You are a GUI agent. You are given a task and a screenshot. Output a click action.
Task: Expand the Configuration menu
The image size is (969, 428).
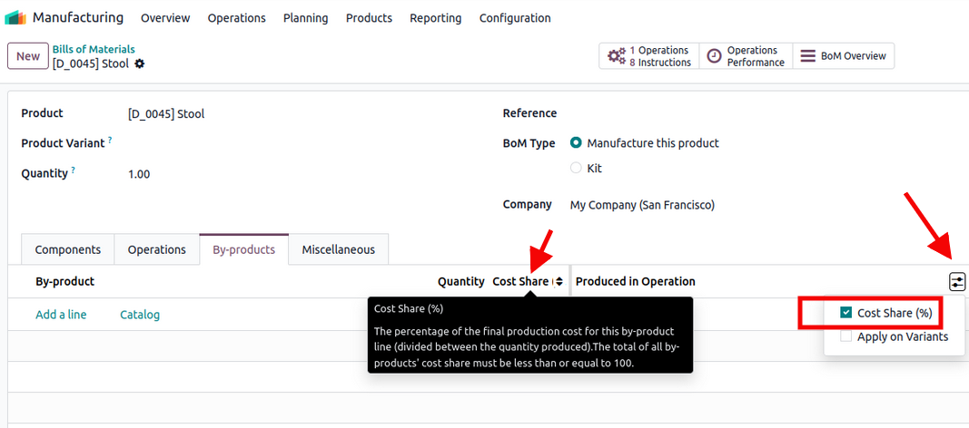pyautogui.click(x=514, y=18)
